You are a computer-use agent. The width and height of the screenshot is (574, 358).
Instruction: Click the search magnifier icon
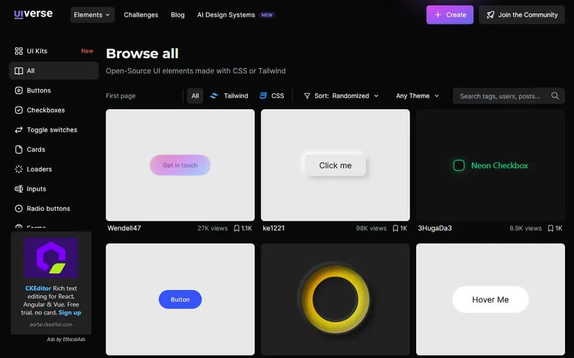point(555,95)
